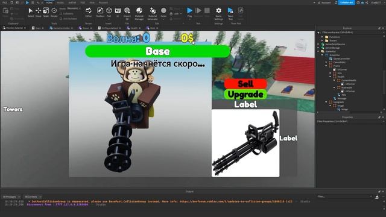
Task: Open the UI editor tool
Action: point(118,12)
